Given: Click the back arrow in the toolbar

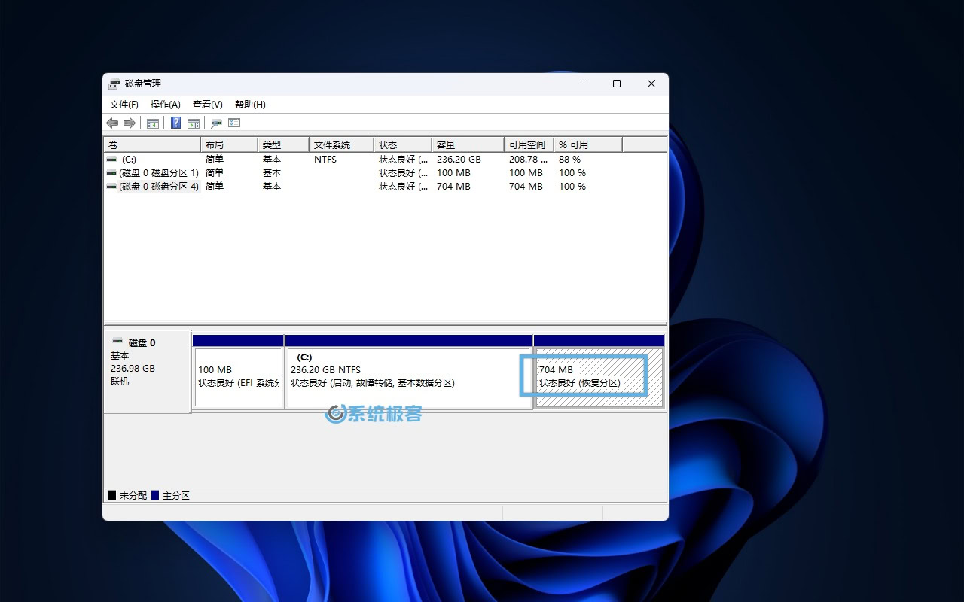Looking at the screenshot, I should pyautogui.click(x=112, y=123).
